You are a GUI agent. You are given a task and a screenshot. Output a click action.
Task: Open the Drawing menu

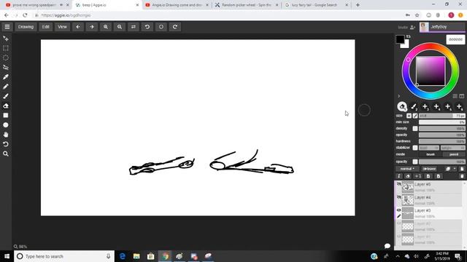pos(26,27)
